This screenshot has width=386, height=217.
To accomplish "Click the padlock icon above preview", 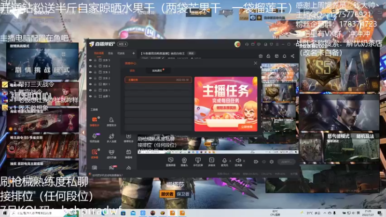I will (x=268, y=56).
